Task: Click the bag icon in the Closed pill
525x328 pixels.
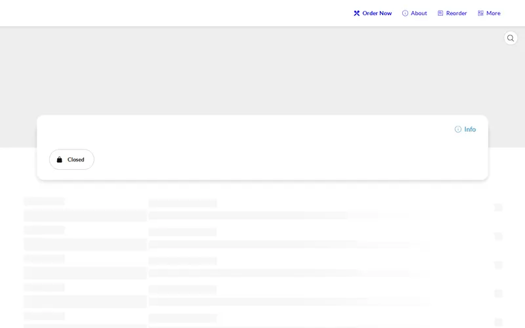Action: 59,159
